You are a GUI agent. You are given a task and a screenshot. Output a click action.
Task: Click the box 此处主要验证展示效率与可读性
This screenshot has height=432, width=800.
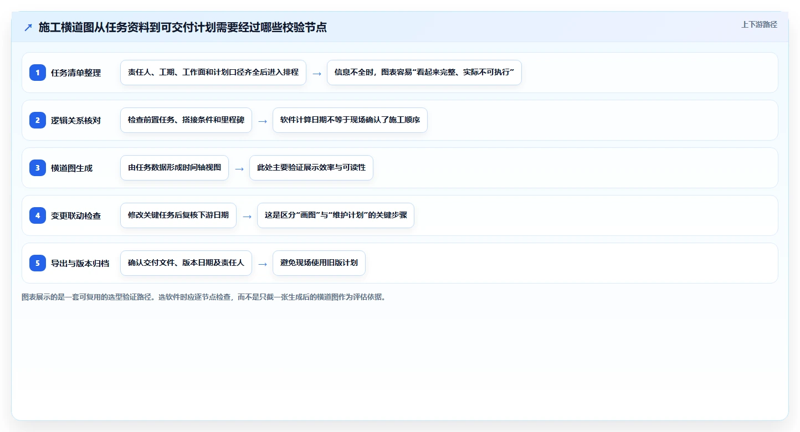(x=311, y=168)
